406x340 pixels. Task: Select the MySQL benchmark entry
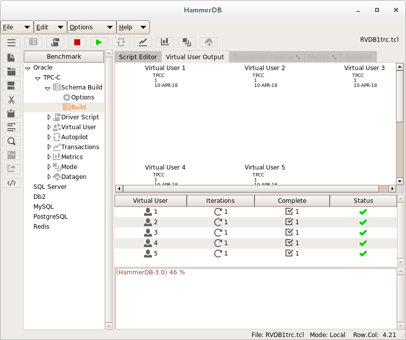pos(43,207)
